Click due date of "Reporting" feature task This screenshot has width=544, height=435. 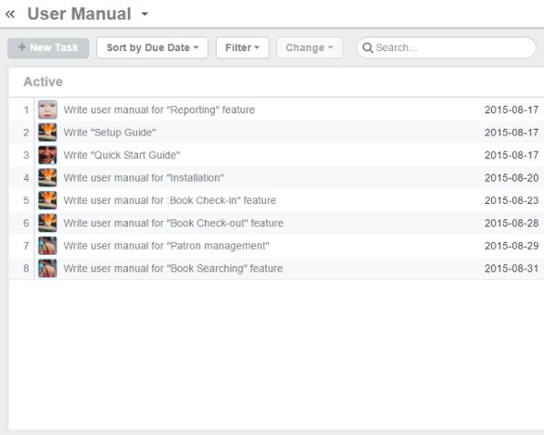click(511, 110)
